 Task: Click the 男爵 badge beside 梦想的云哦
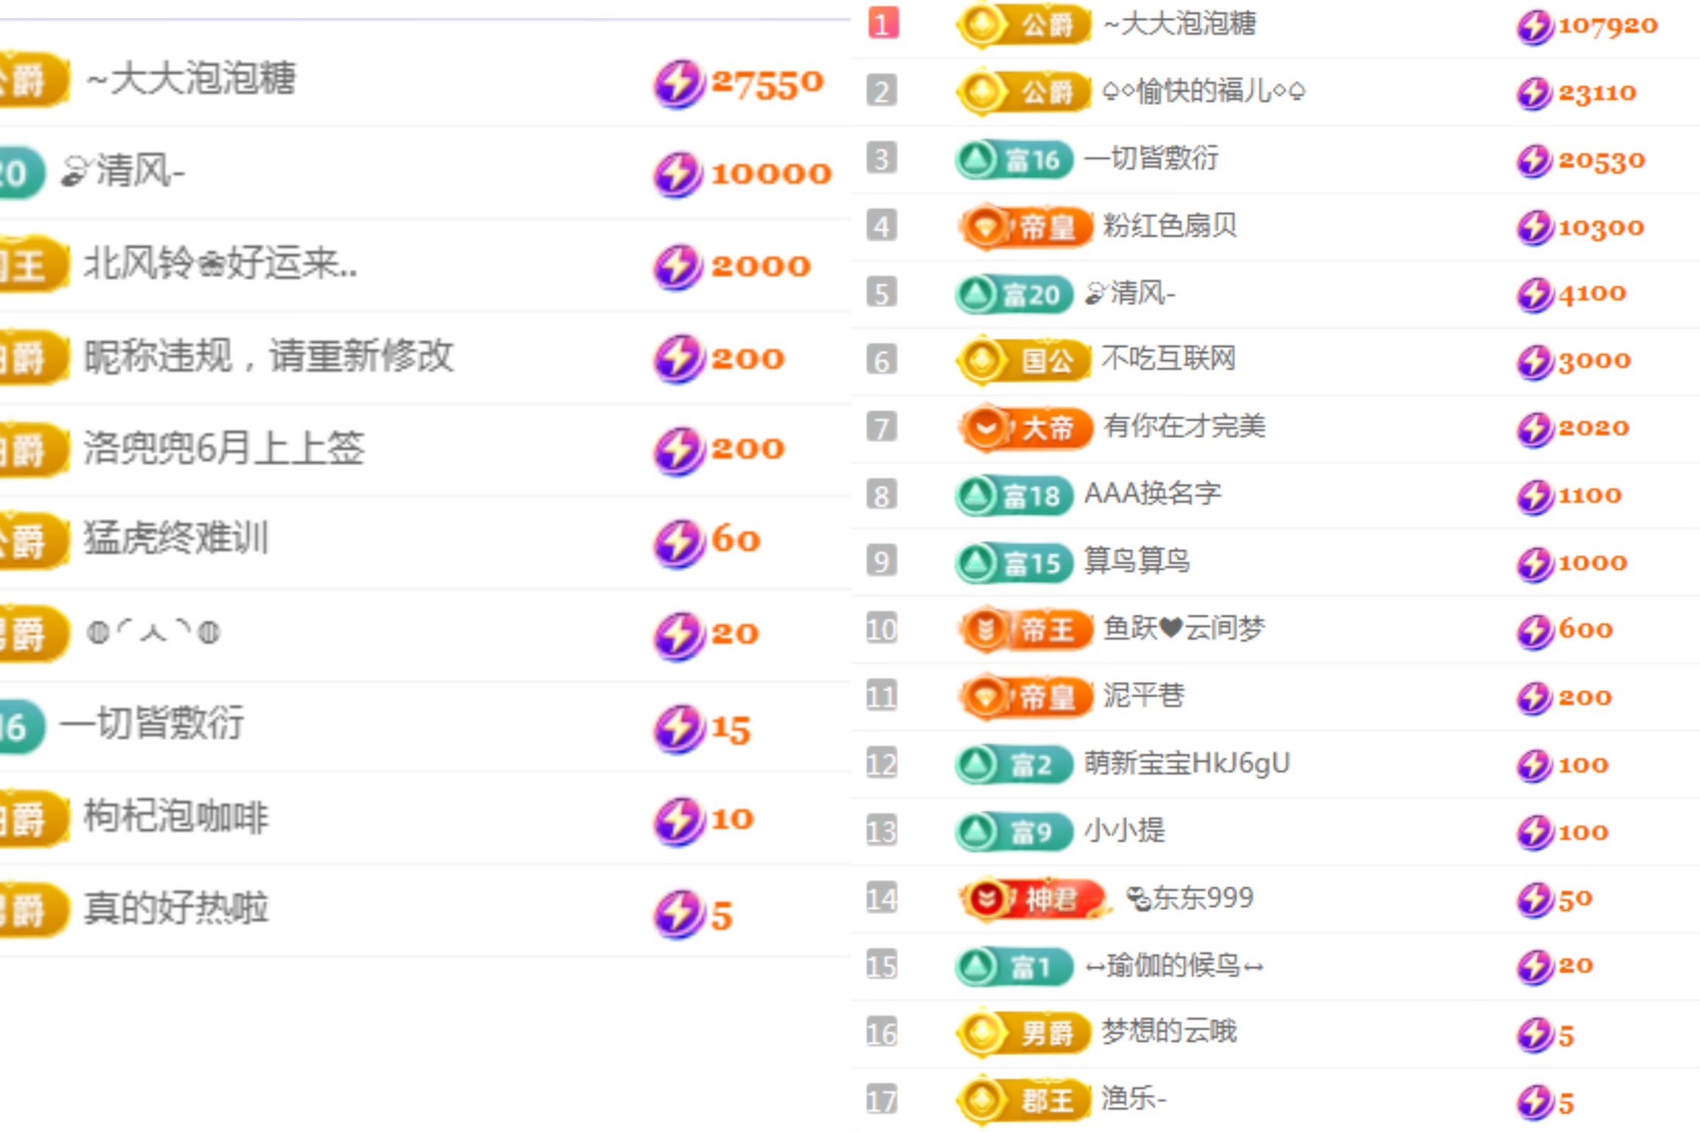point(1023,1032)
